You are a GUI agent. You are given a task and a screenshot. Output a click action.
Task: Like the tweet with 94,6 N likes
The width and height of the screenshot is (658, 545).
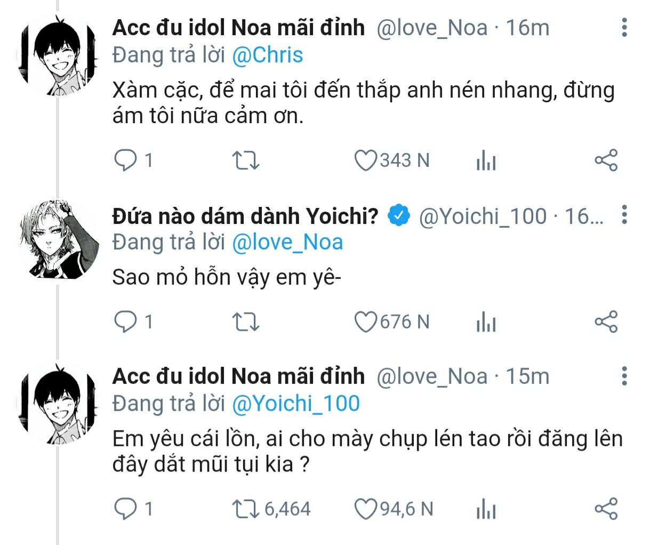click(366, 509)
